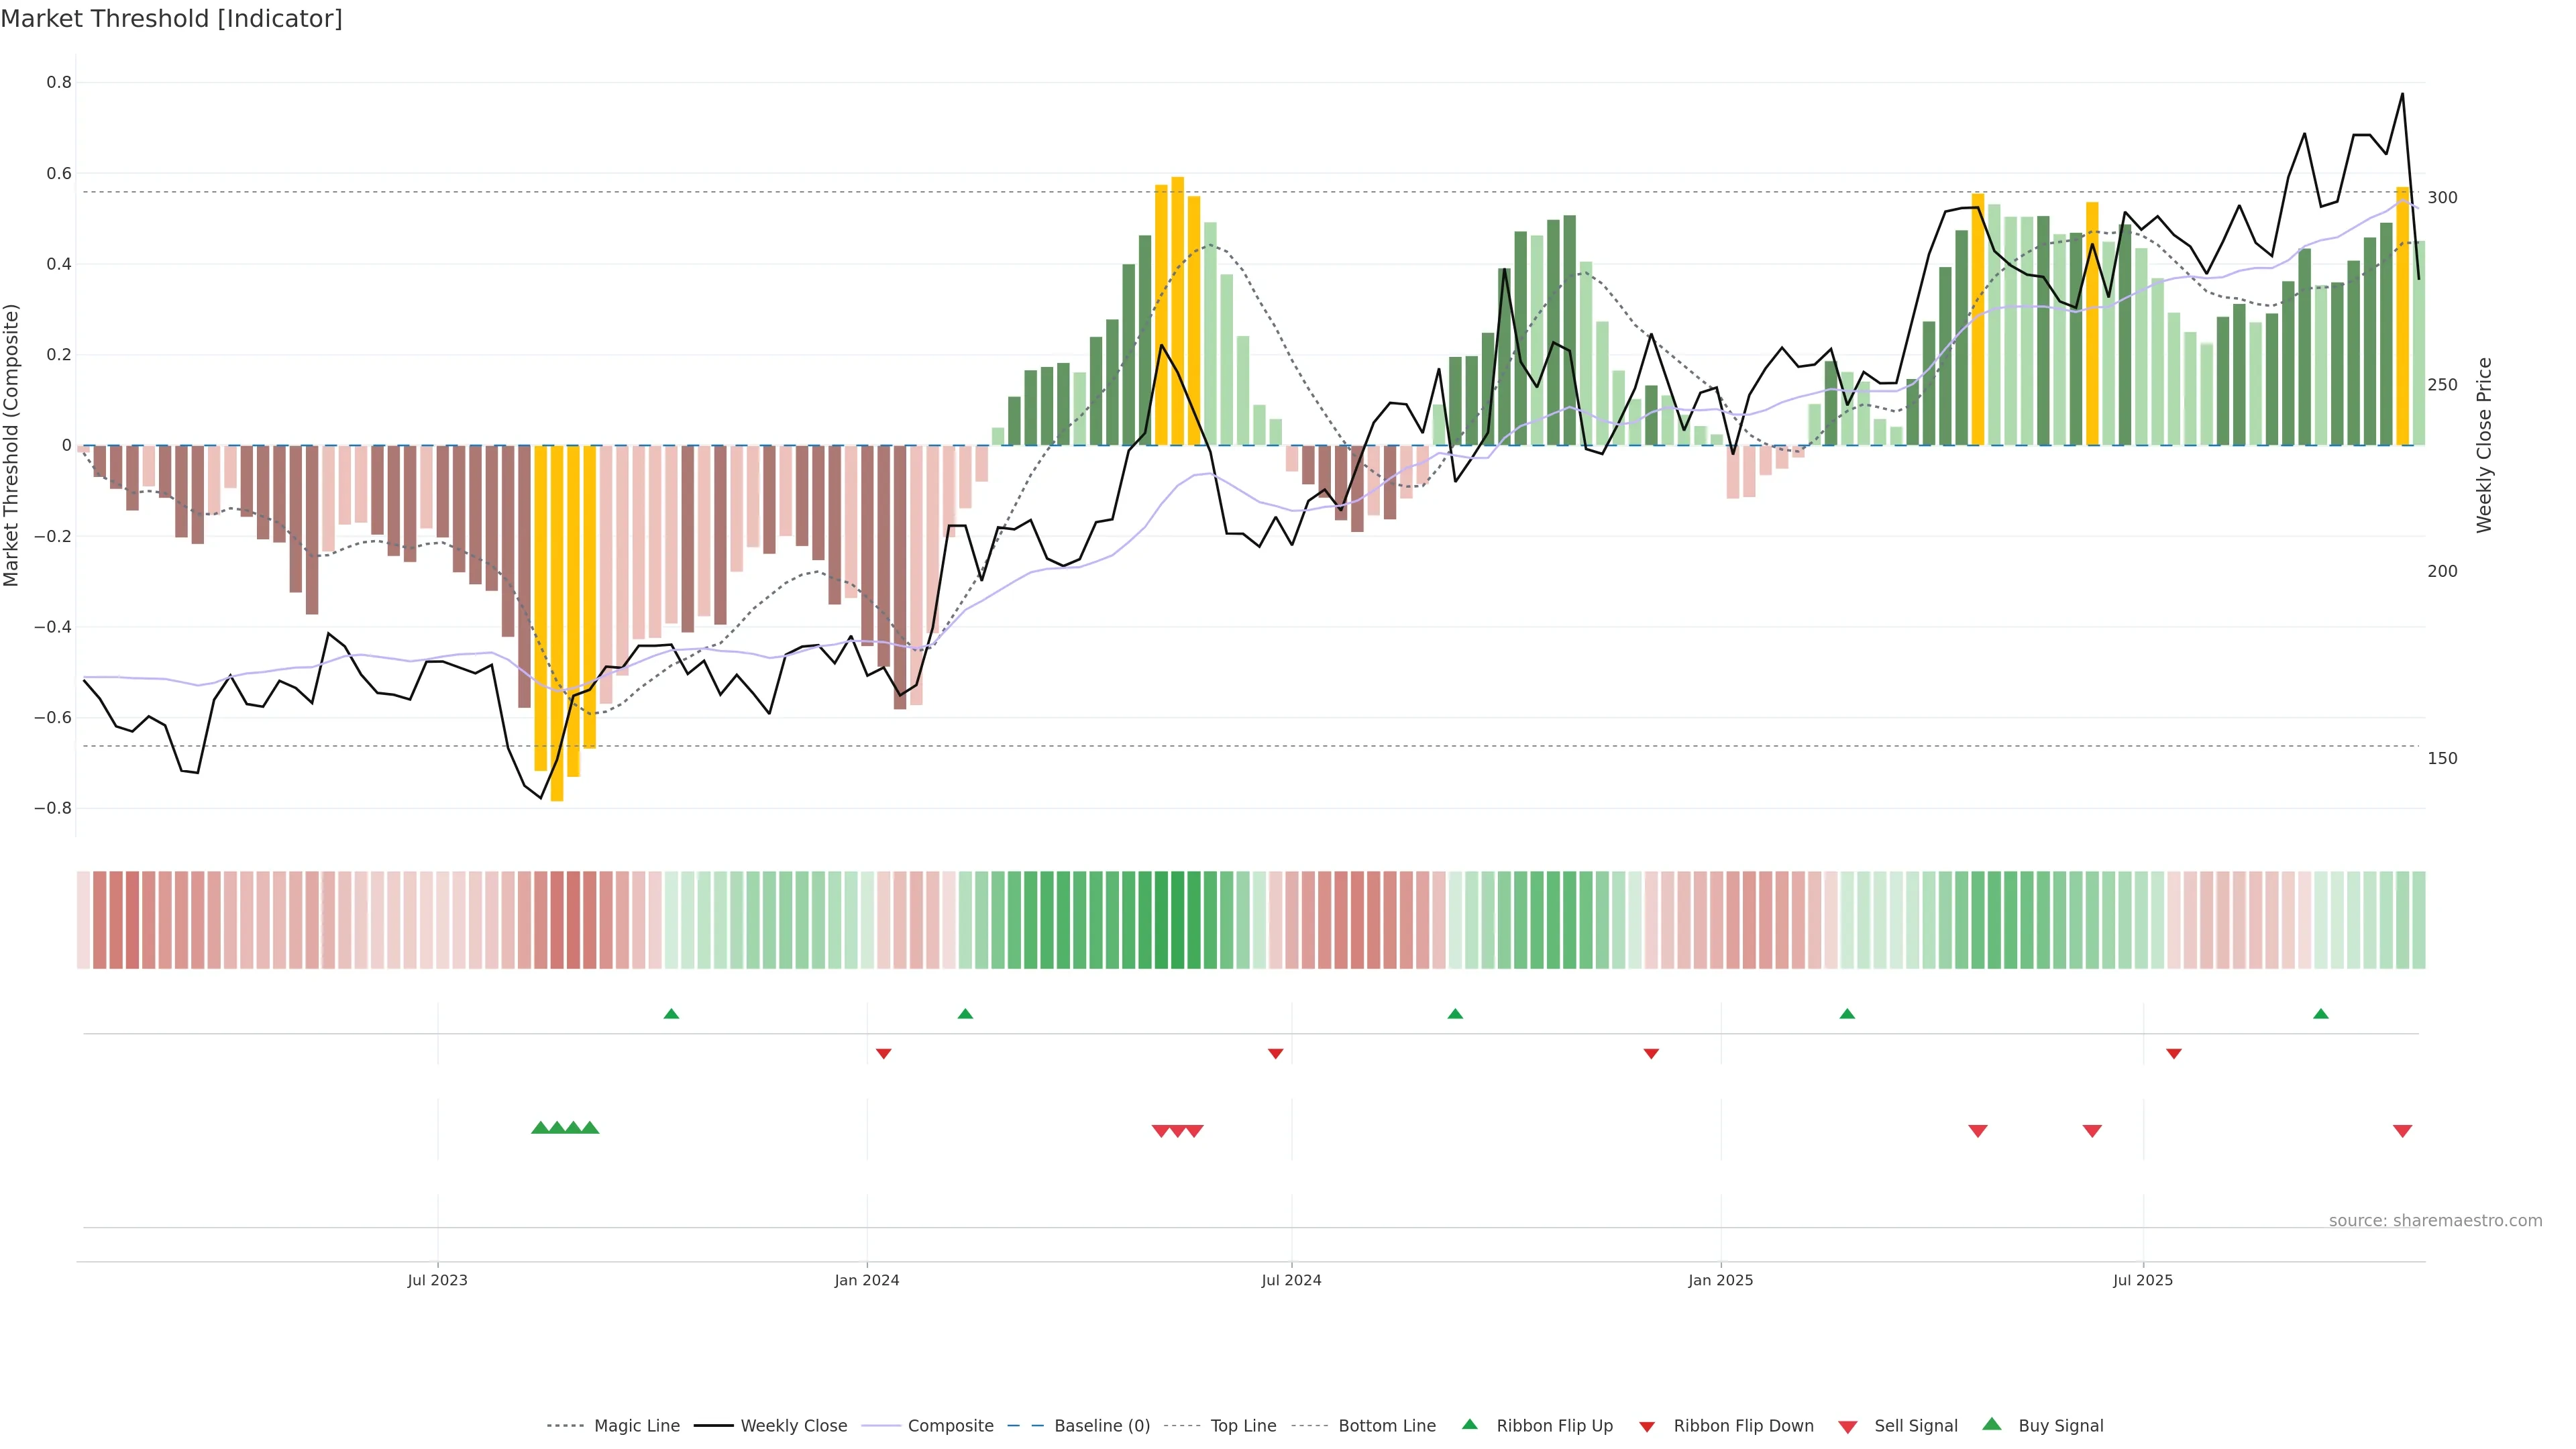
Task: Click the Magic Line legend entry
Action: 636,1425
